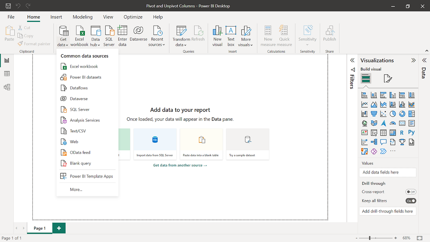Open the Table view from the sidebar
The image size is (430, 242).
pos(6,73)
